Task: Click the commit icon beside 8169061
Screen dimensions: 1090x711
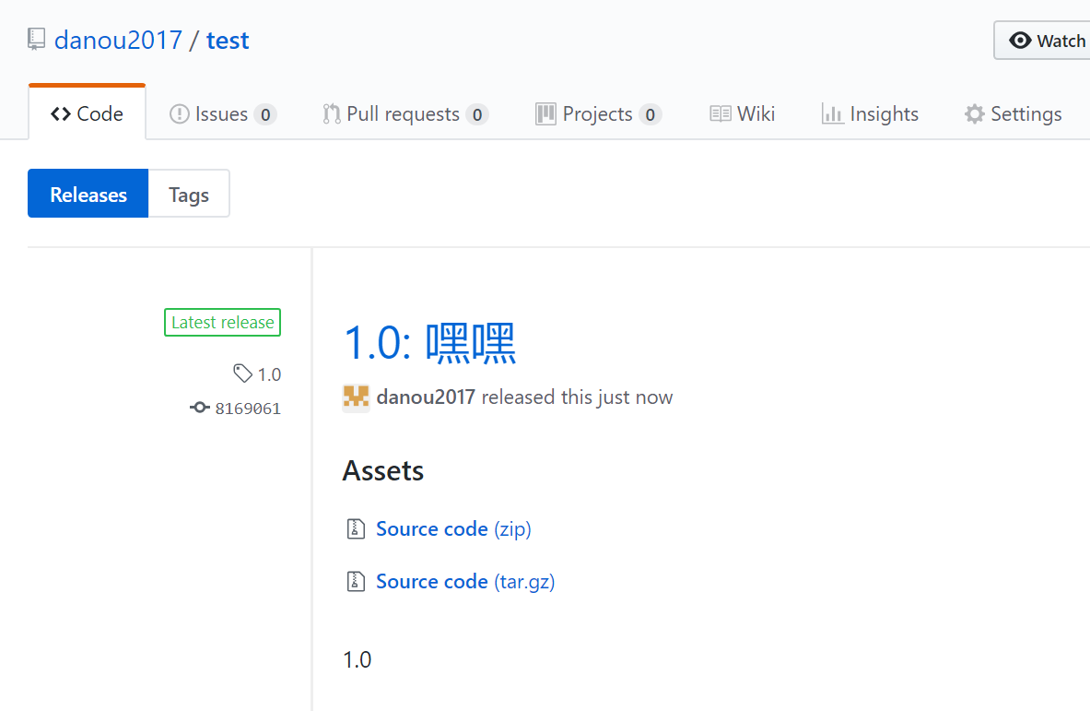Action: [200, 408]
